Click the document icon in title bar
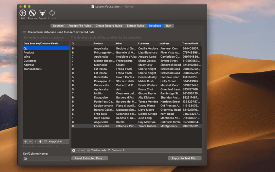This screenshot has width=275, height=172. pos(93,7)
